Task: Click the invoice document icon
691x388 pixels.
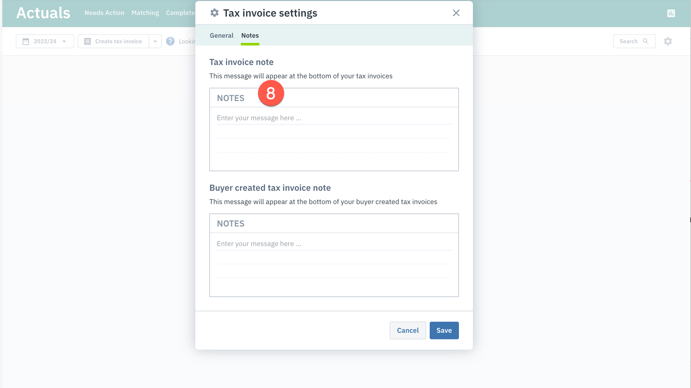Action: [x=87, y=41]
